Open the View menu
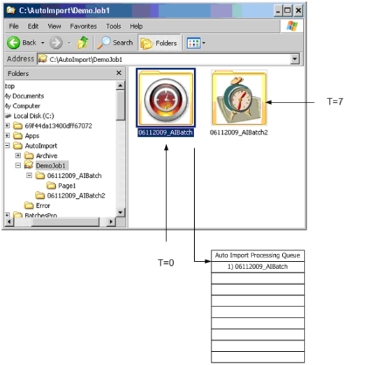The width and height of the screenshot is (366, 365). (54, 26)
